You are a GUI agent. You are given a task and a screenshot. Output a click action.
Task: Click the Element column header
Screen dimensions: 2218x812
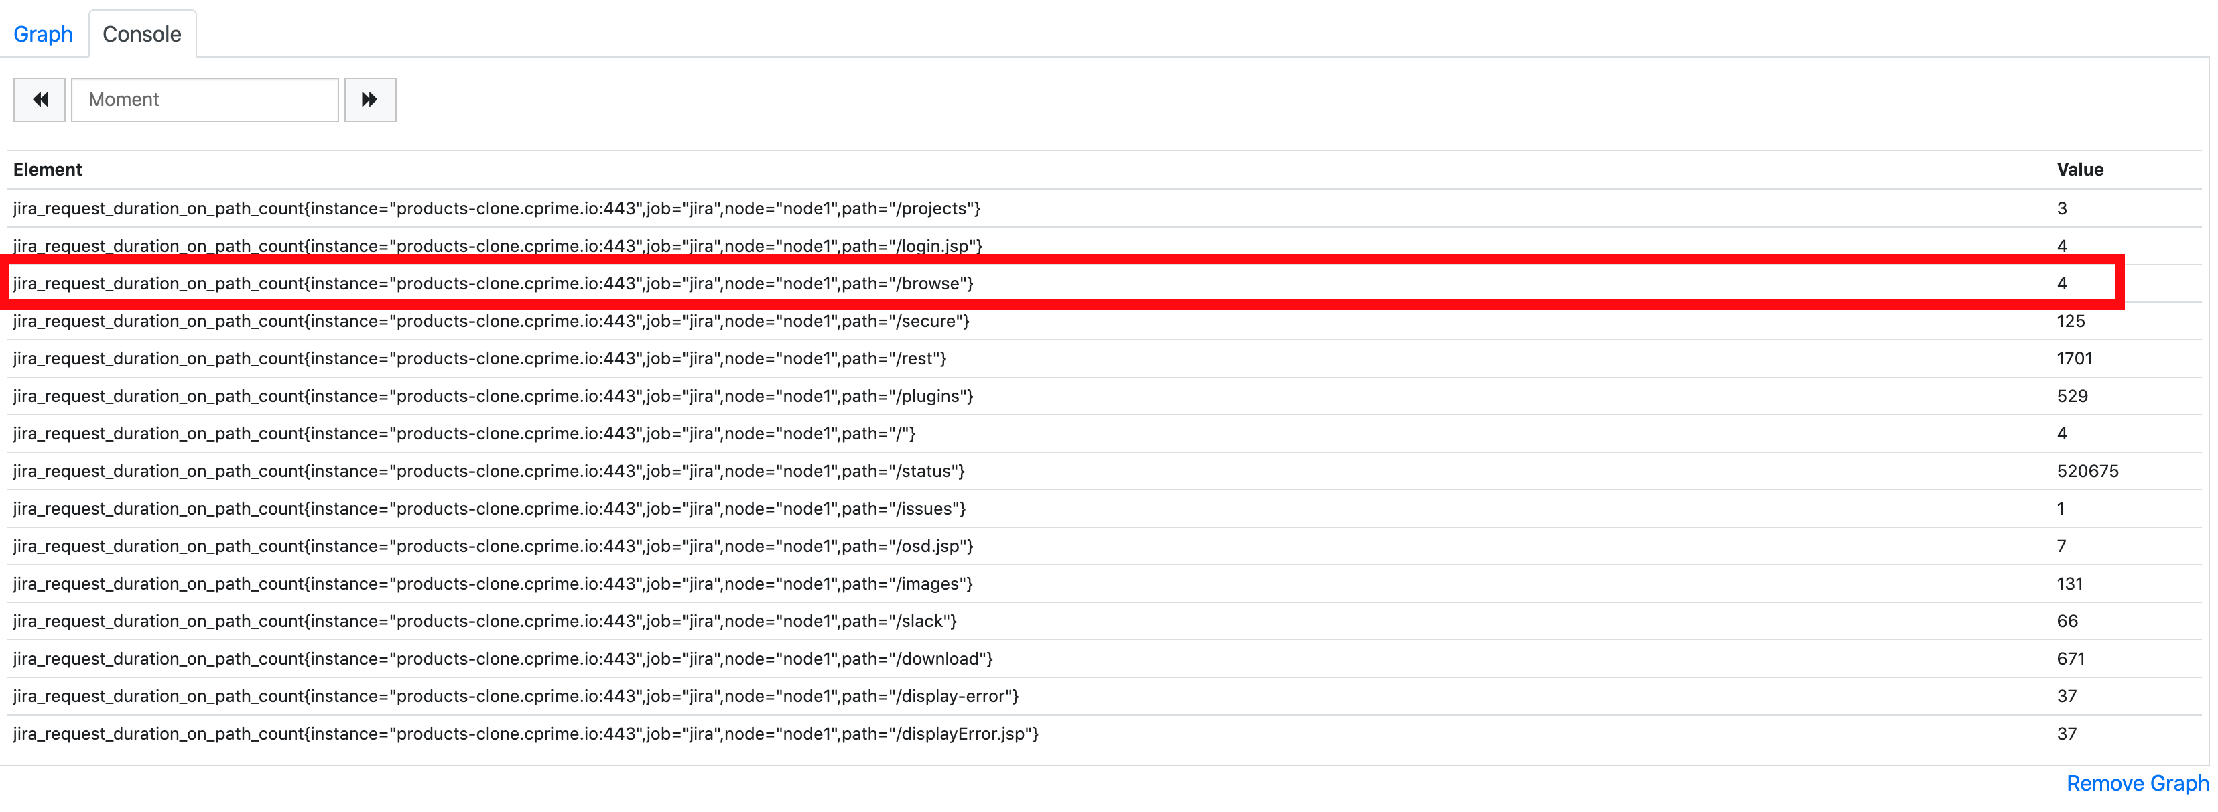[x=48, y=170]
